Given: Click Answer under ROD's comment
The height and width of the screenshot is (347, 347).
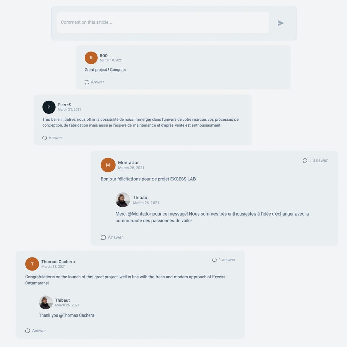Looking at the screenshot, I should [x=95, y=82].
